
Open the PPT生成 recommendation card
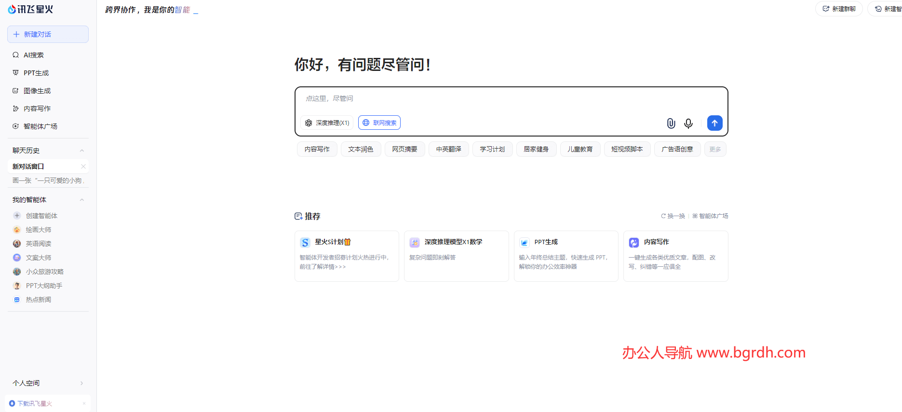point(566,256)
